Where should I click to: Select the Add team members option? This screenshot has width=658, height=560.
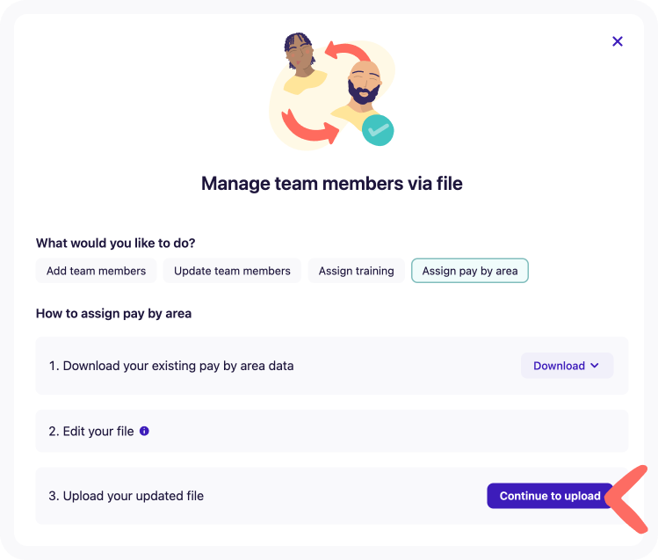click(97, 271)
